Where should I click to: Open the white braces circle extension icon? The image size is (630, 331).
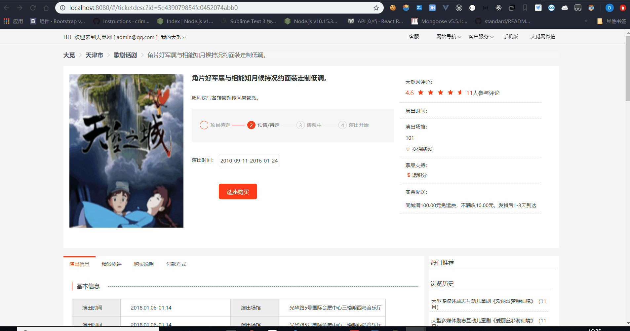pos(472,8)
